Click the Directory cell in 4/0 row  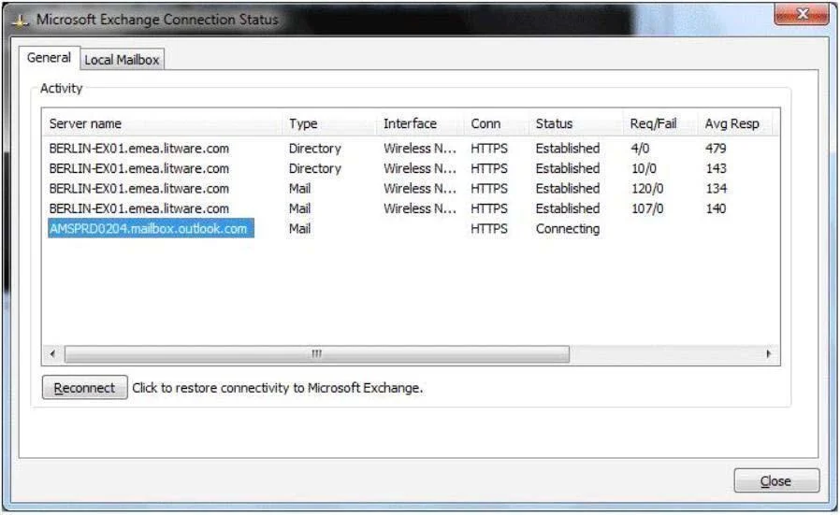315,149
